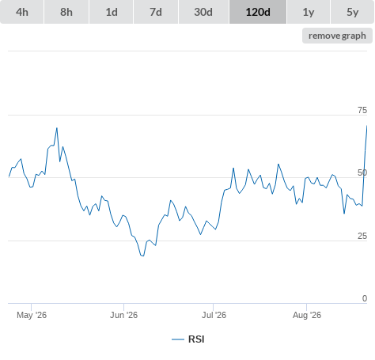Click the 50 y-axis gridline label
Image resolution: width=375 pixels, height=360 pixels.
362,172
